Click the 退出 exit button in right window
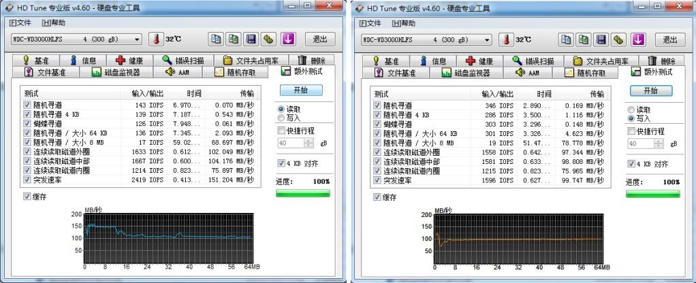Image resolution: width=696 pixels, height=283 pixels. click(669, 39)
